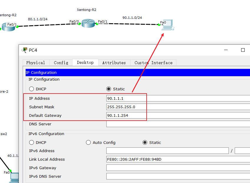Click the Link Local Address field
Image resolution: width=250 pixels, height=183 pixels.
pyautogui.click(x=178, y=159)
